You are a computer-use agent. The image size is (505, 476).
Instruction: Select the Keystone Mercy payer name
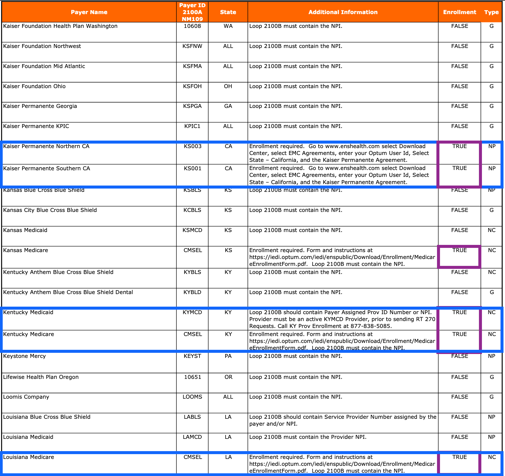click(25, 356)
